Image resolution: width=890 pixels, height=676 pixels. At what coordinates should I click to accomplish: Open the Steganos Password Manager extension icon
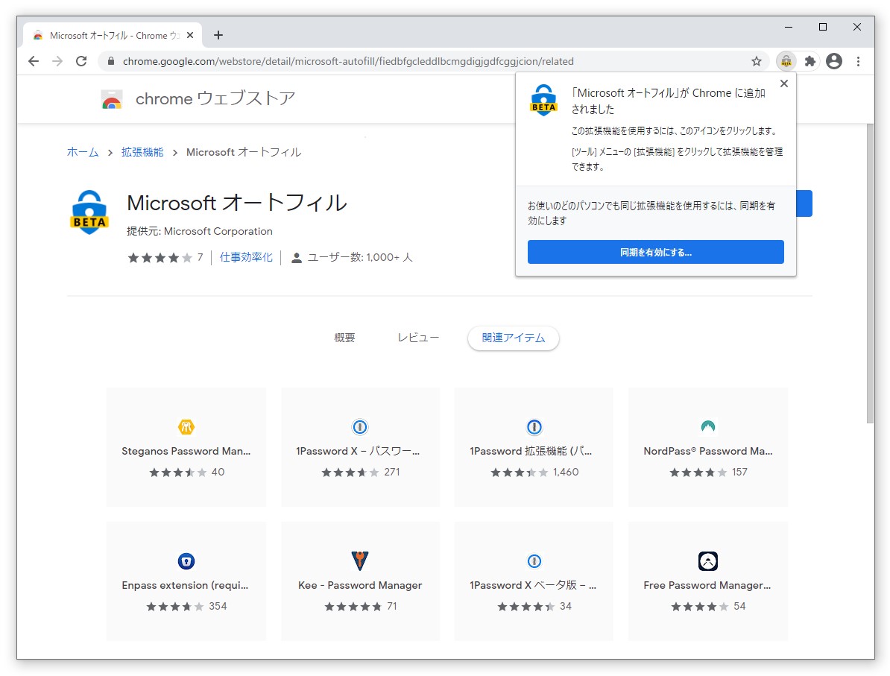point(186,427)
